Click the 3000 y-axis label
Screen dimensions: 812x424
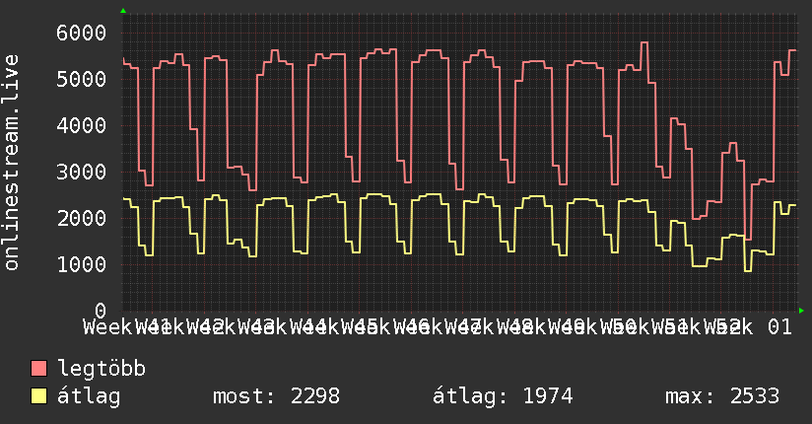click(x=82, y=173)
